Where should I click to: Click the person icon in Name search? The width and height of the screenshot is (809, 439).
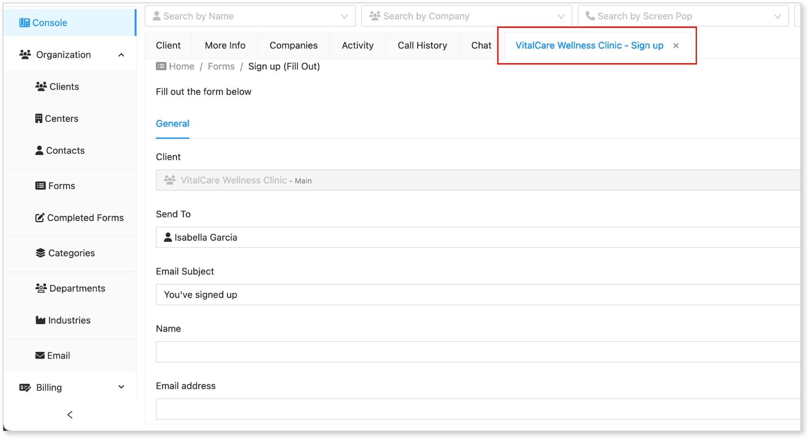pos(157,16)
